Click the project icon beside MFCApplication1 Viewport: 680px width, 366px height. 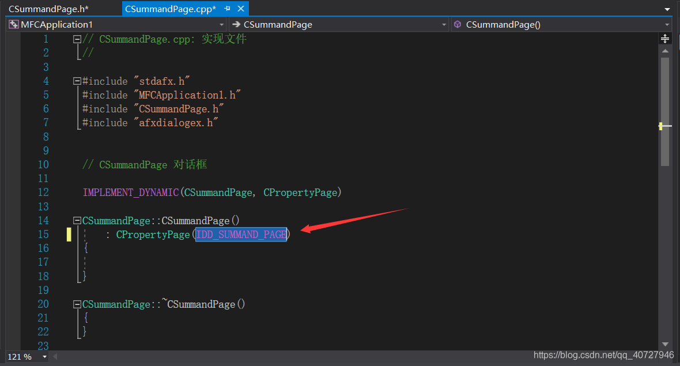tap(13, 24)
